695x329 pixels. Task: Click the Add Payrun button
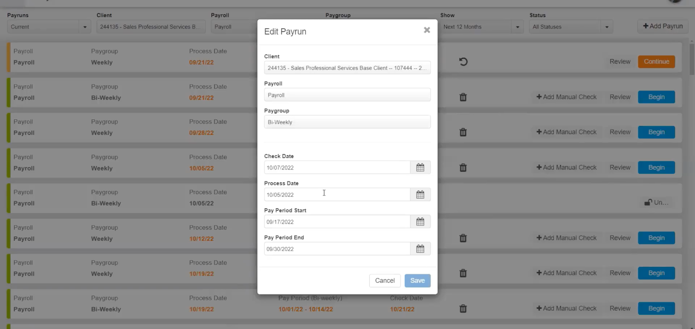point(663,26)
